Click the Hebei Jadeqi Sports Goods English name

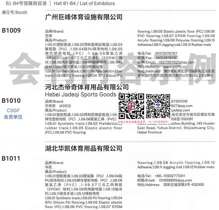point(80,95)
